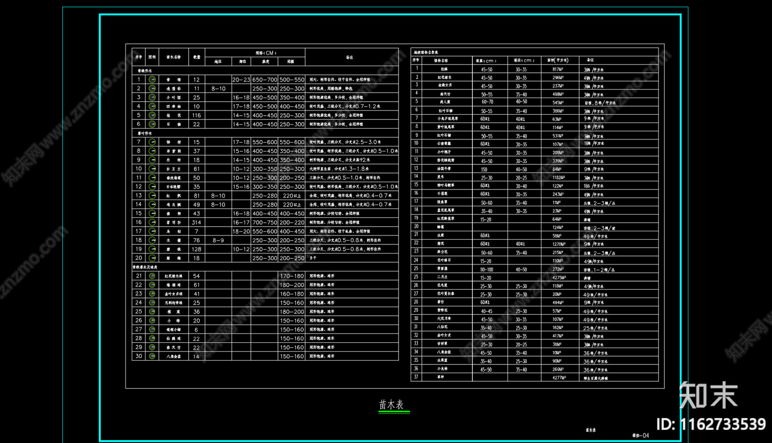Click the tree legend symbol in left table row 1
772x443 pixels.
(x=152, y=80)
